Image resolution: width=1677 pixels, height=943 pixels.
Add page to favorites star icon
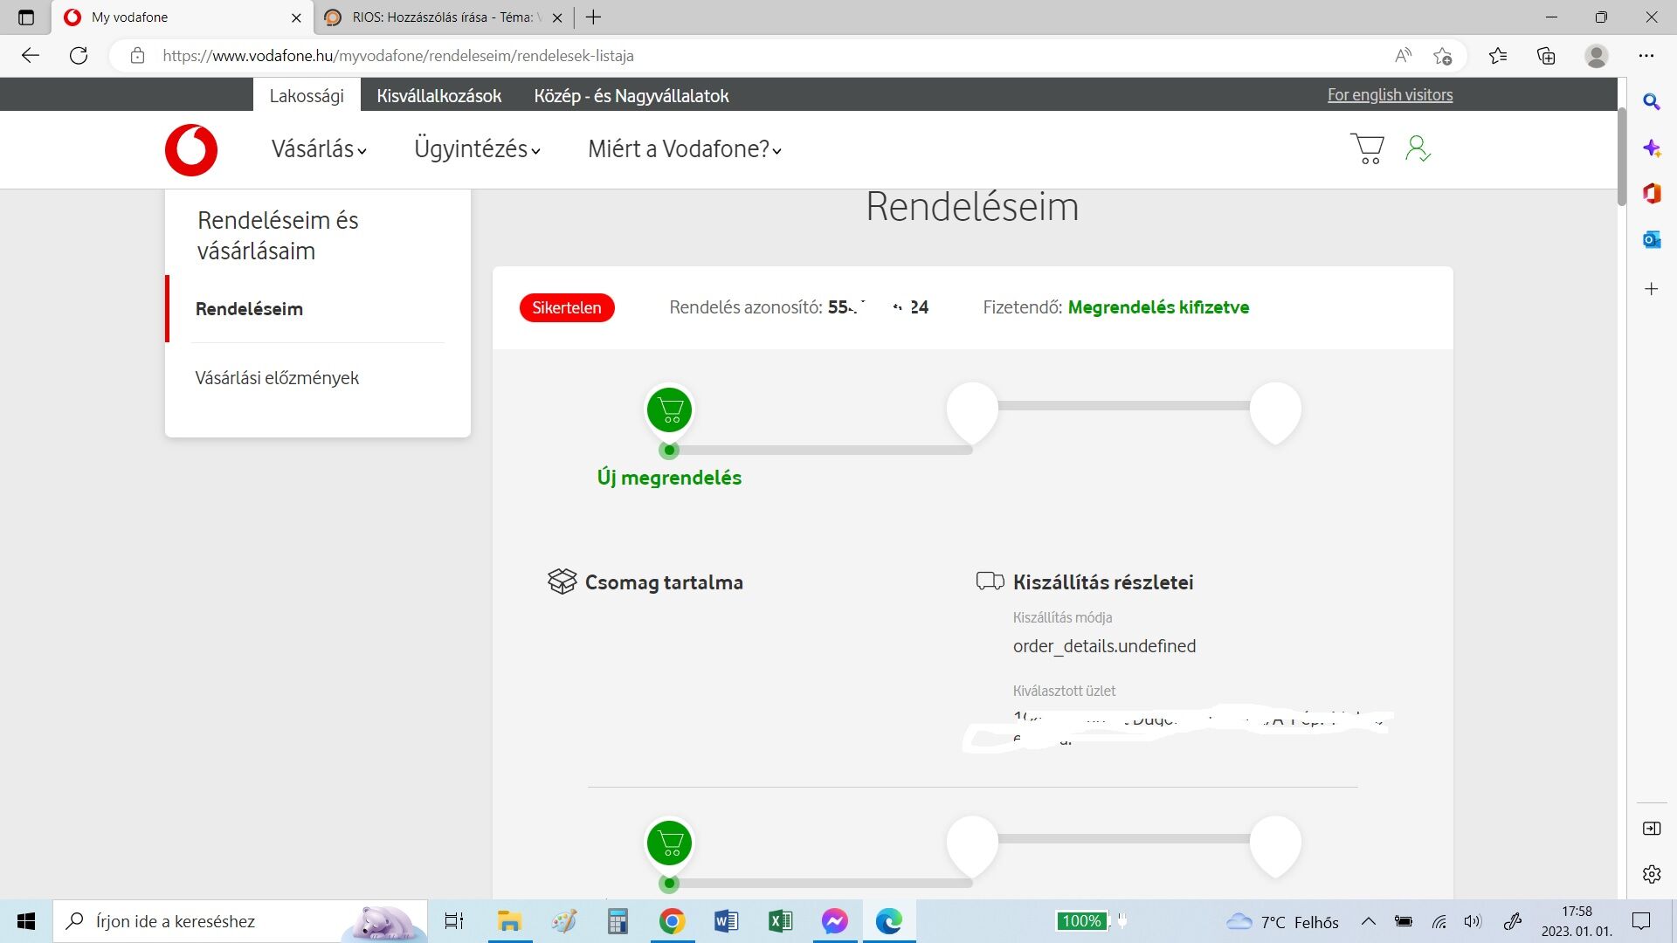(1442, 56)
